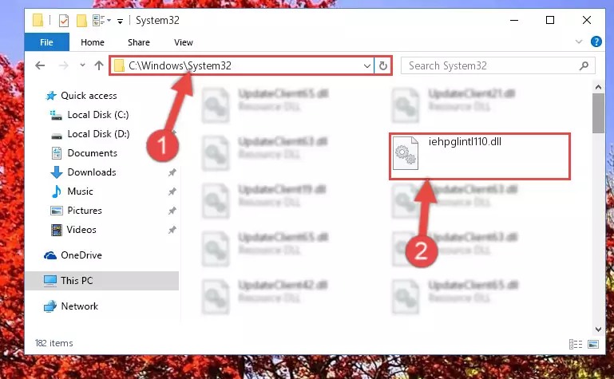Click the Music note icon
Viewport: 614px width, 379px height.
click(57, 191)
